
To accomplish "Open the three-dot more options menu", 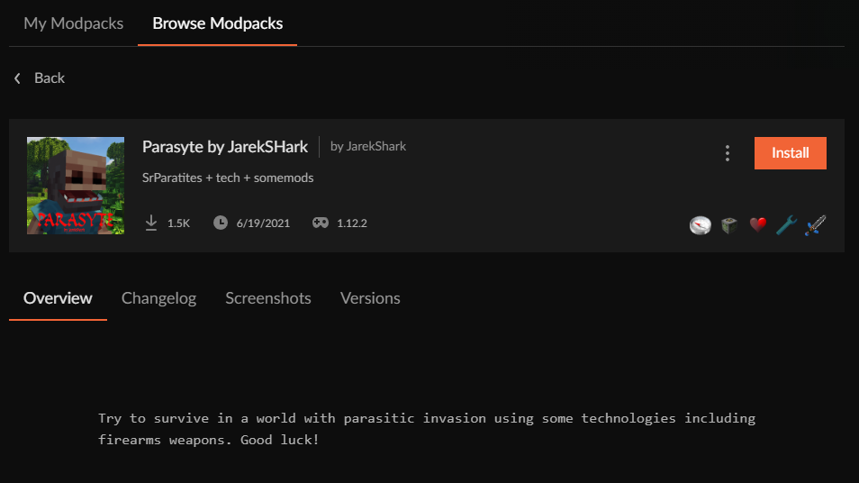I will (728, 153).
